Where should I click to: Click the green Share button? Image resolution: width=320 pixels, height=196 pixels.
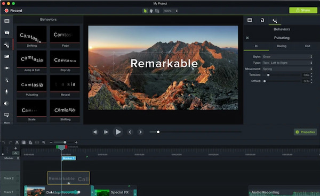(303, 11)
